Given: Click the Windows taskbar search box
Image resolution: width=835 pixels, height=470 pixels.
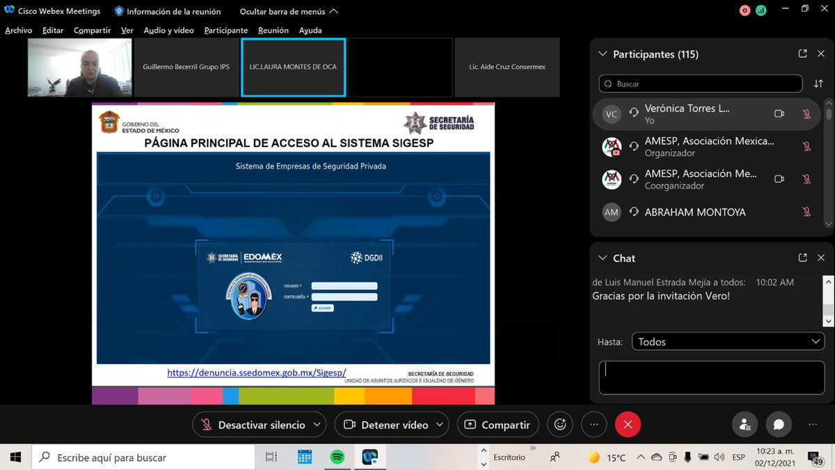Looking at the screenshot, I should coord(144,457).
